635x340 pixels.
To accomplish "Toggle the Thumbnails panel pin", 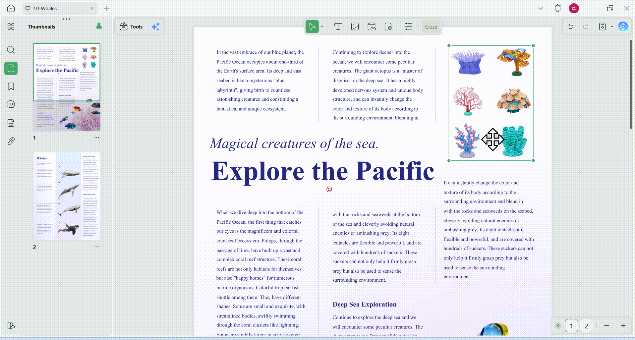I will (x=99, y=27).
